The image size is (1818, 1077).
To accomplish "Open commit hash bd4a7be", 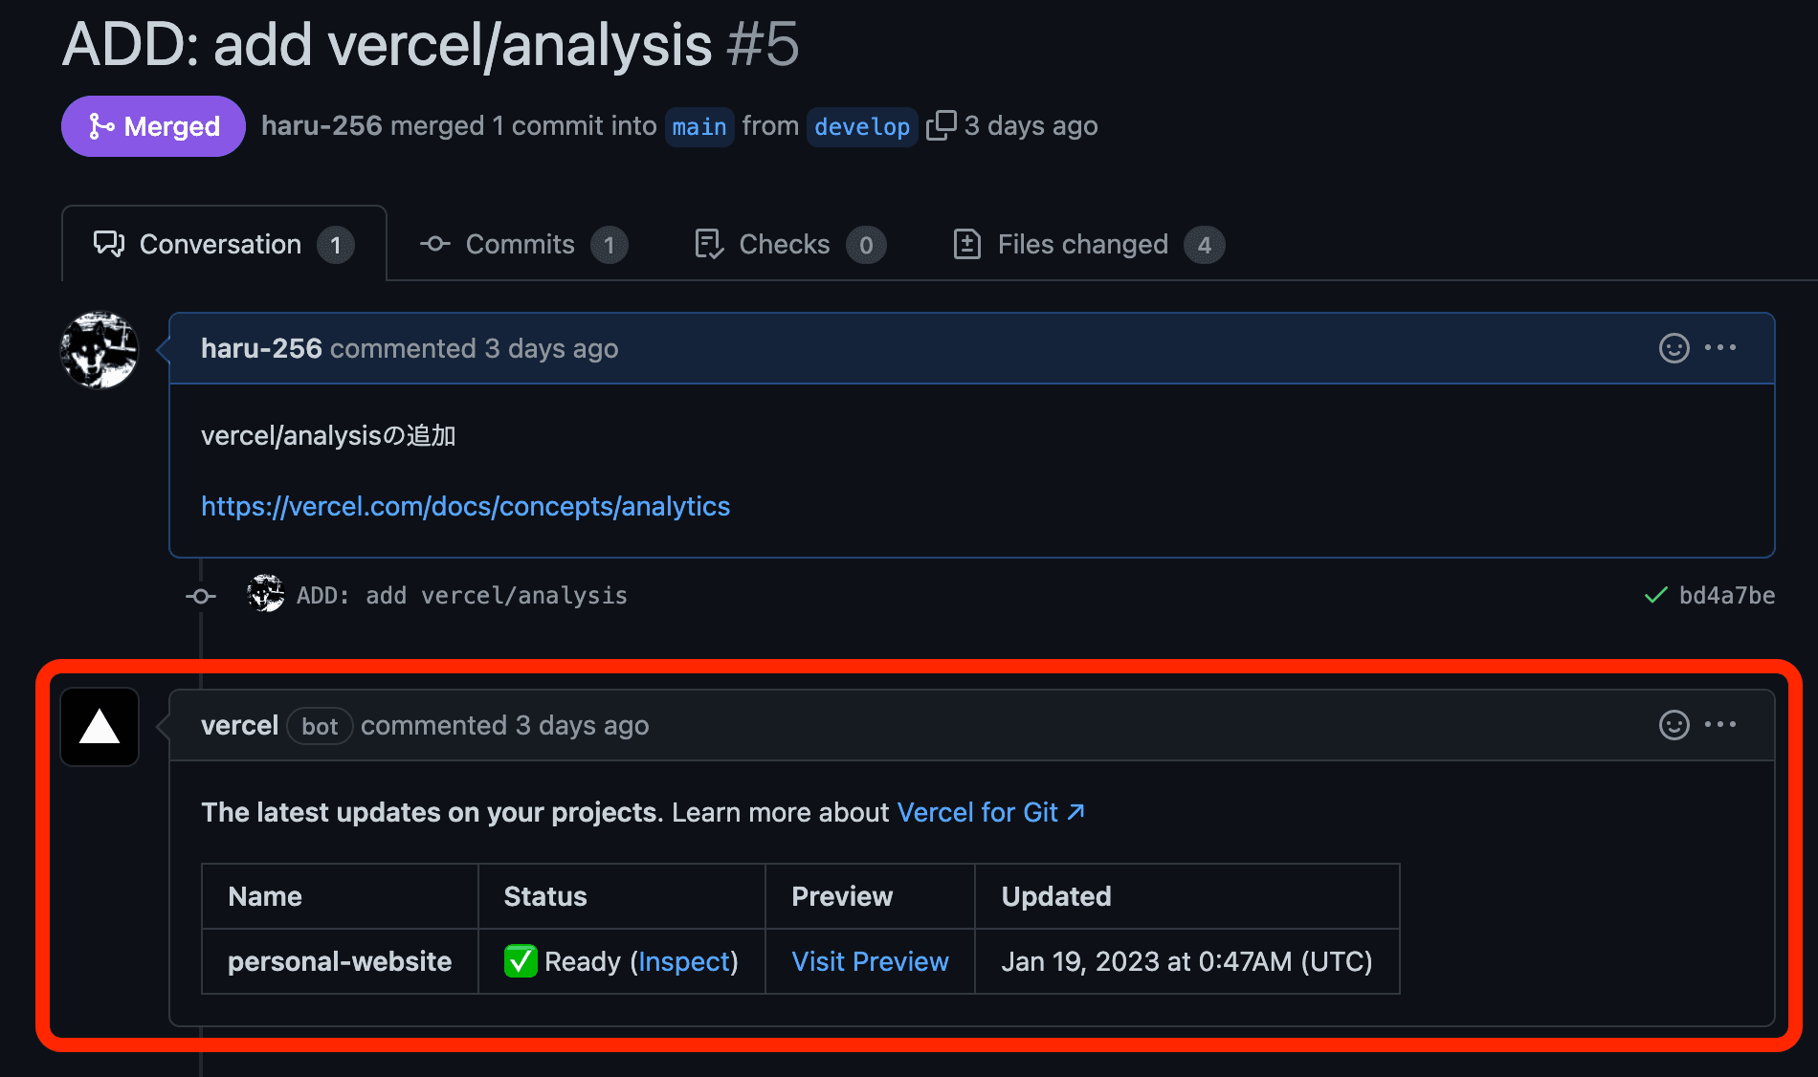I will tap(1726, 596).
